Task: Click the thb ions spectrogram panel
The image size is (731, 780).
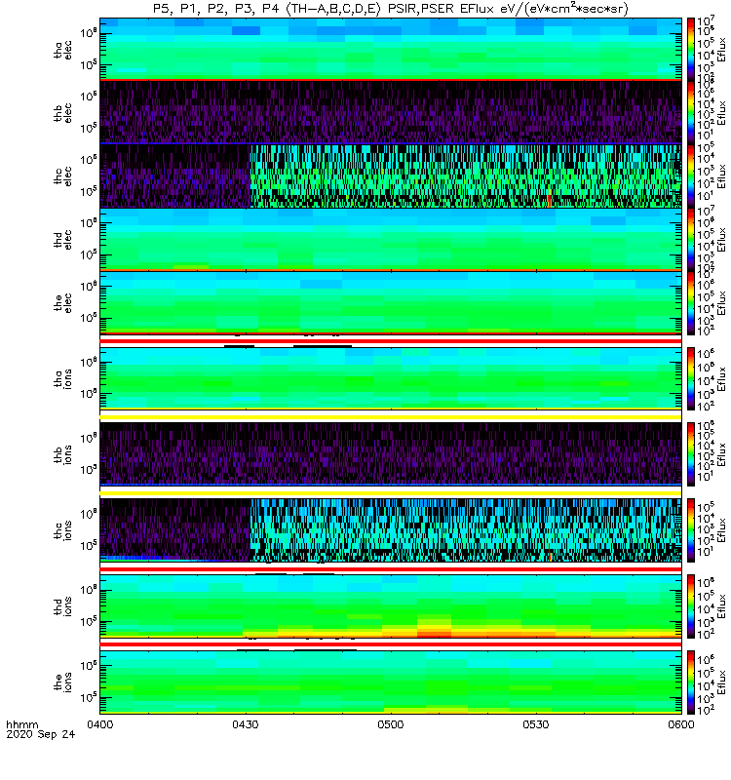Action: pyautogui.click(x=391, y=454)
